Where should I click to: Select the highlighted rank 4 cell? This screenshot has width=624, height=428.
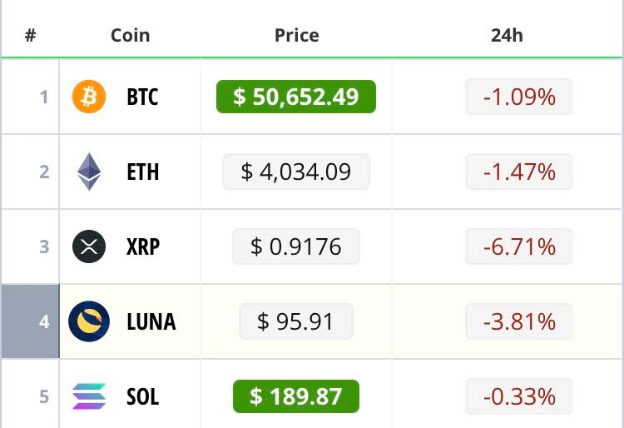pos(31,321)
